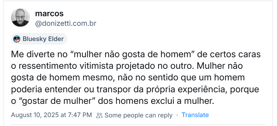
Task: Click the post's first line starting 'Me diverte'
Action: [136, 55]
